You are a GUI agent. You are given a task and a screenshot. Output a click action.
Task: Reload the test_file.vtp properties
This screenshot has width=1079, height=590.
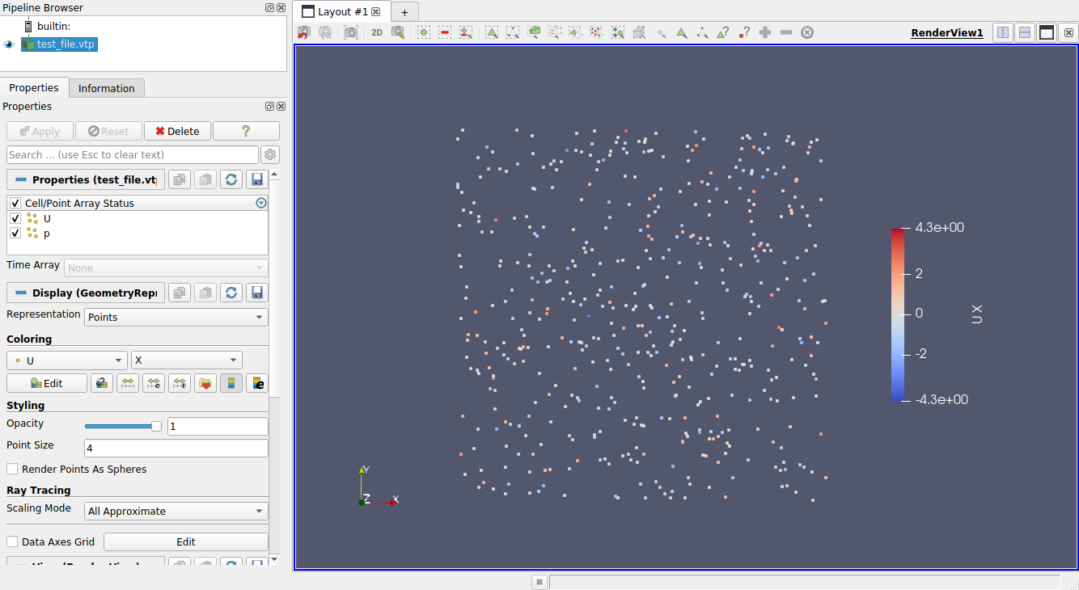pyautogui.click(x=231, y=179)
